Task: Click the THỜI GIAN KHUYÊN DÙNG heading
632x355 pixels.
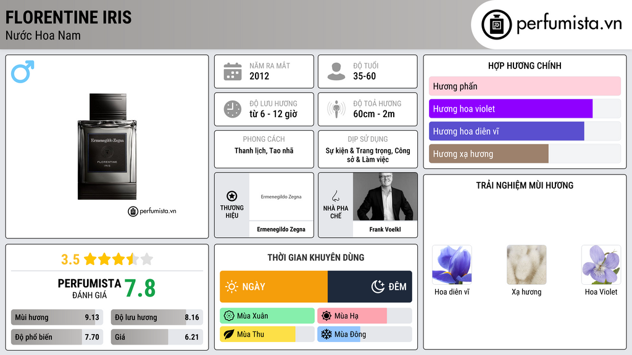Action: tap(315, 258)
